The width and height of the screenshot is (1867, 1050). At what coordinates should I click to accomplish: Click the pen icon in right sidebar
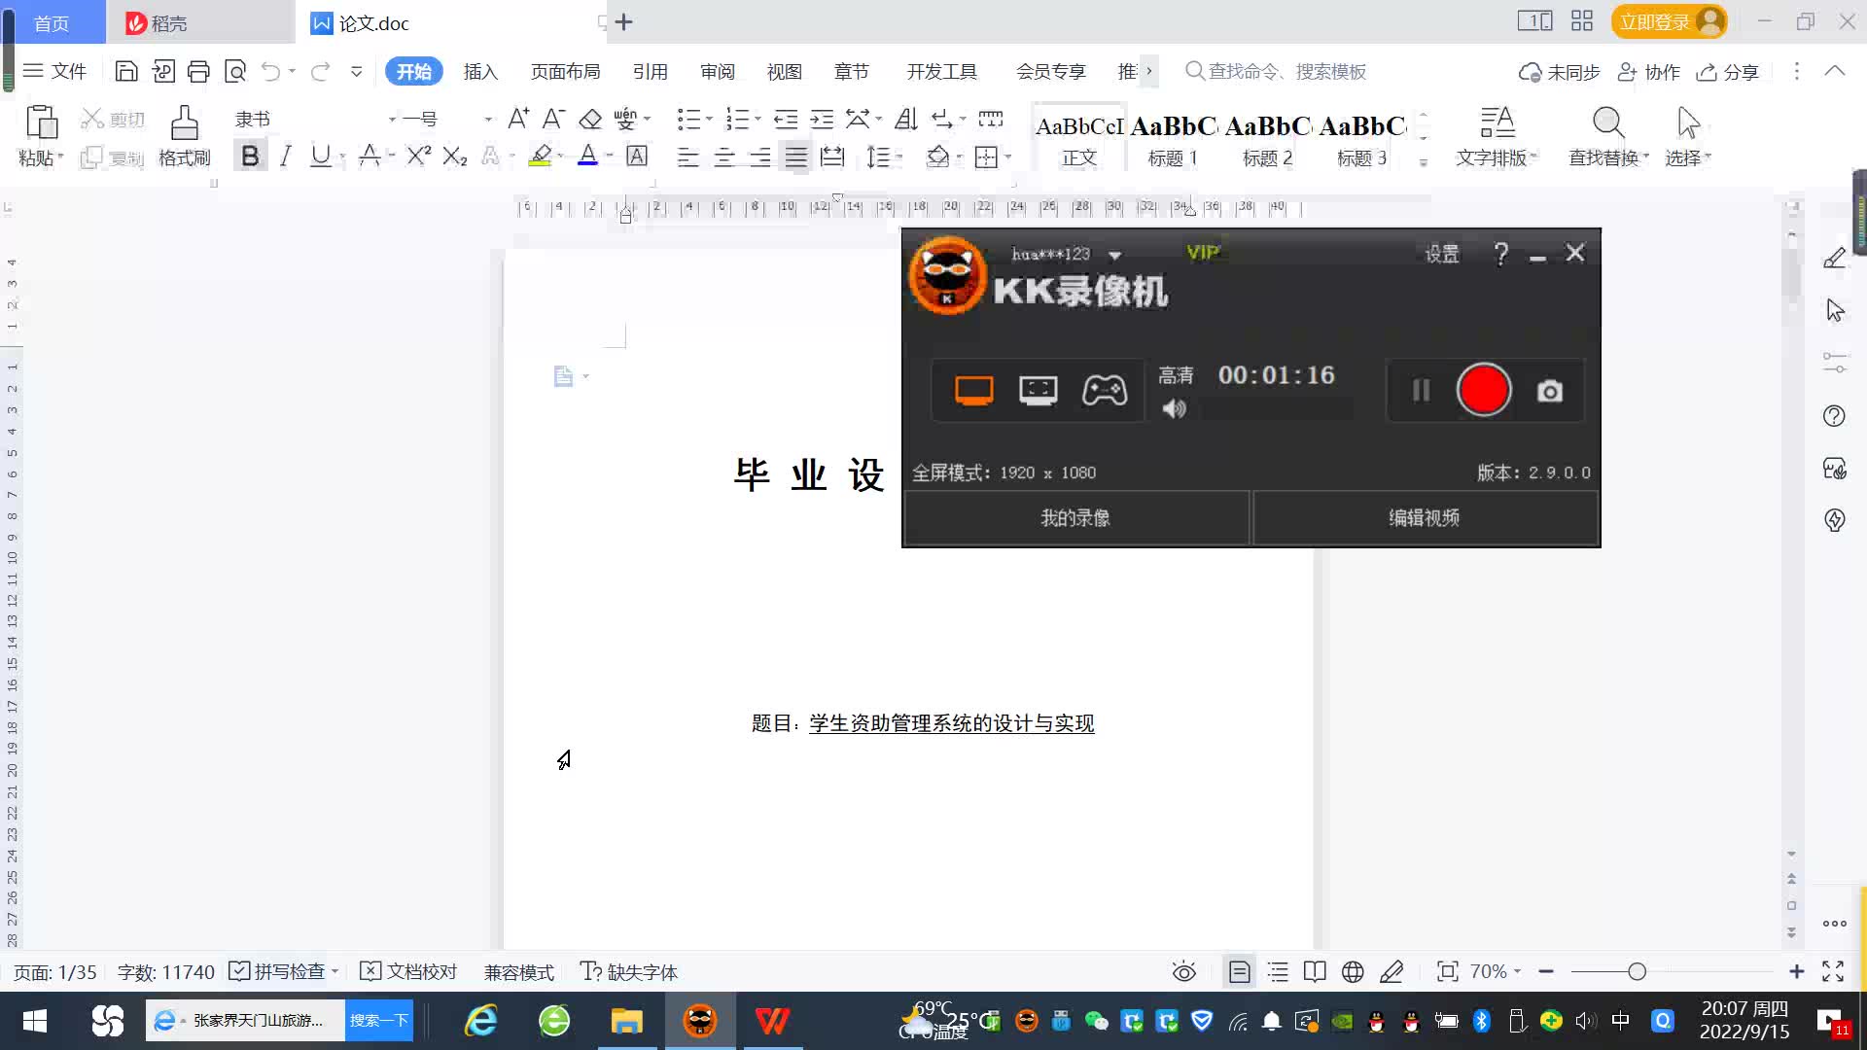1835,258
